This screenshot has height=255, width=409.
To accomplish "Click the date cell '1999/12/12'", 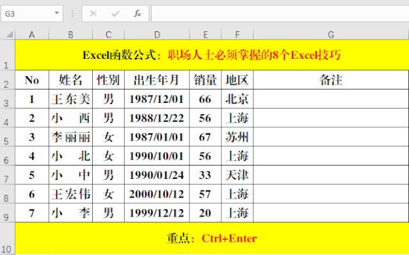I will pyautogui.click(x=157, y=213).
